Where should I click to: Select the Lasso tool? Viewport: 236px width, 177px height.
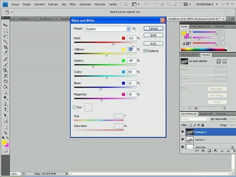[5, 36]
